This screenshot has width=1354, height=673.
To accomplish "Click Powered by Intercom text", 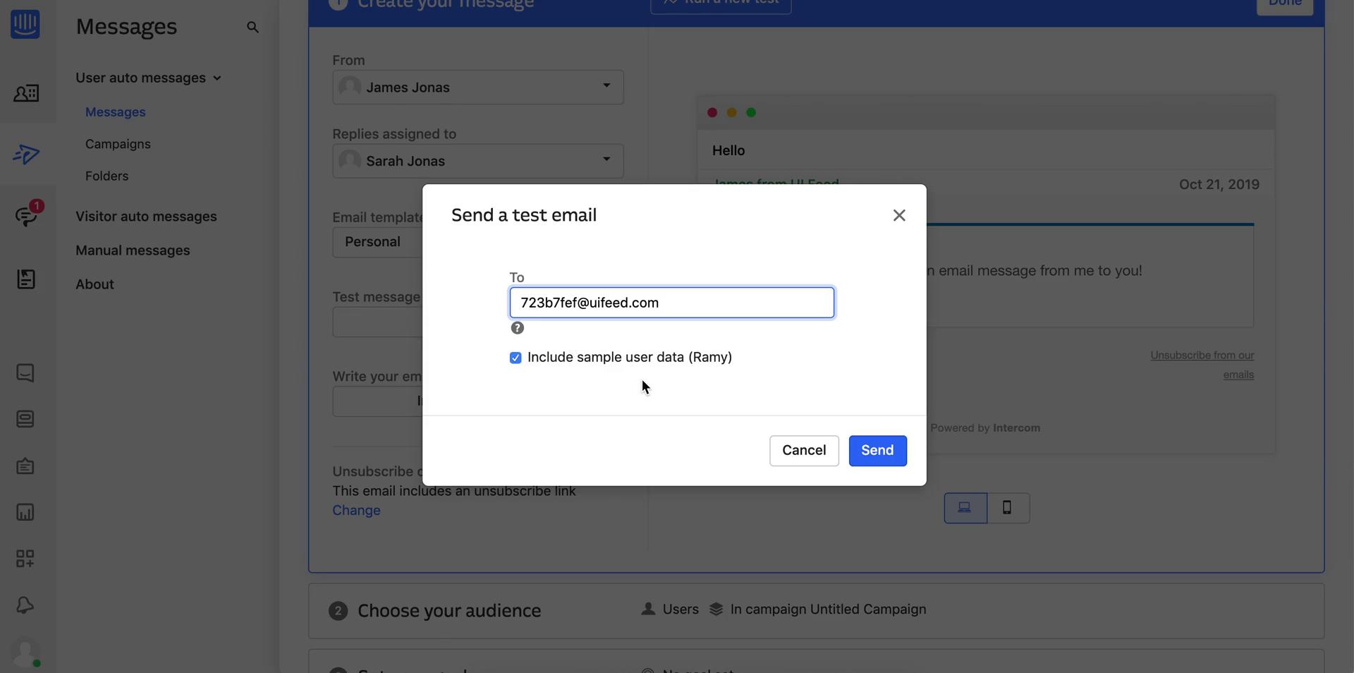I will point(985,428).
